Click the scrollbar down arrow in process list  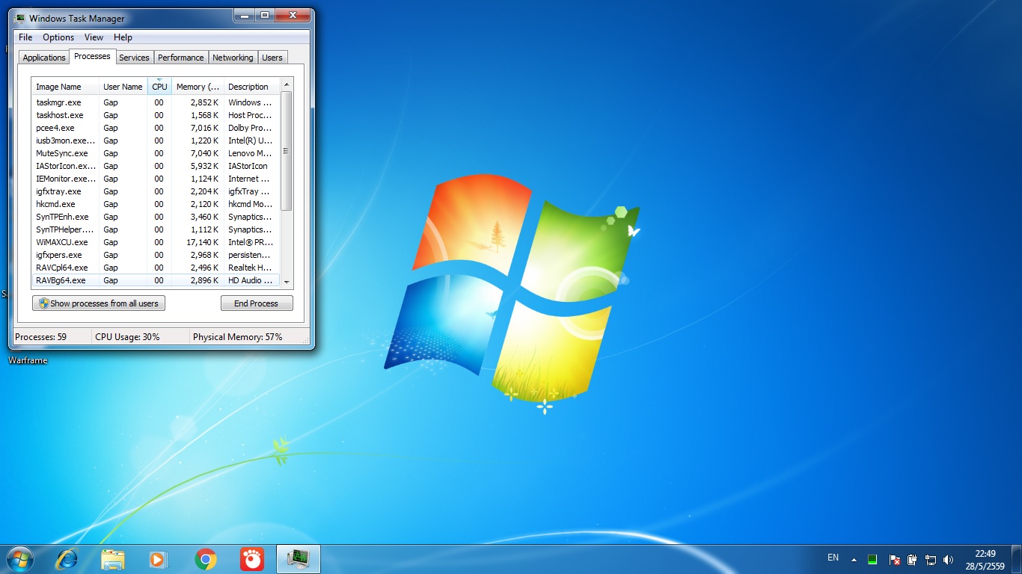coord(287,283)
